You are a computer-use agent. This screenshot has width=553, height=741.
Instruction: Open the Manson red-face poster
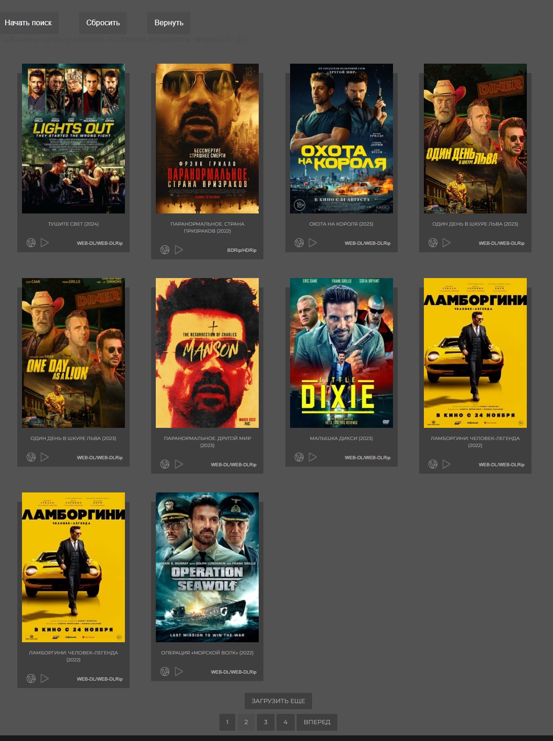(x=207, y=353)
